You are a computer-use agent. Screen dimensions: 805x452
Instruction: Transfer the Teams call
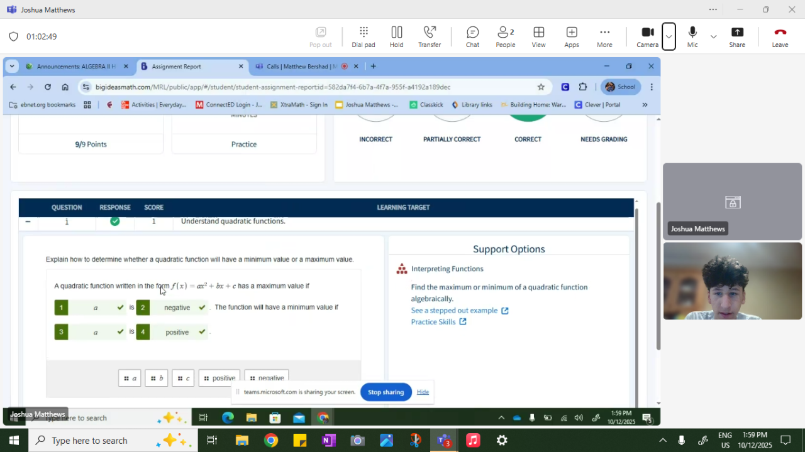[430, 37]
